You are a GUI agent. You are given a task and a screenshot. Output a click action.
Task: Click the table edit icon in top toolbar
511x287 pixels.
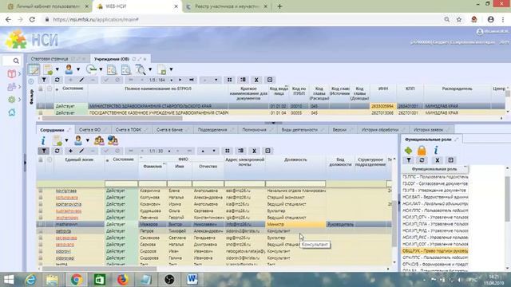(x=34, y=69)
